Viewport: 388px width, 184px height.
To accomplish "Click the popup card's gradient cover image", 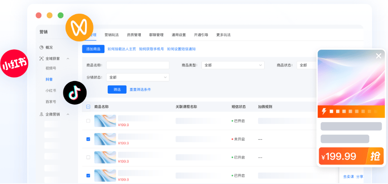I will point(351,77).
